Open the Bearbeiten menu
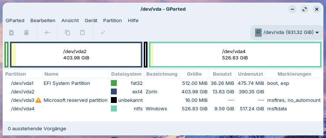Screen dimensions: 326x138 (x=43, y=21)
